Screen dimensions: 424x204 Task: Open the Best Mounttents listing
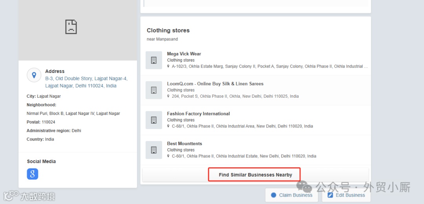(185, 144)
